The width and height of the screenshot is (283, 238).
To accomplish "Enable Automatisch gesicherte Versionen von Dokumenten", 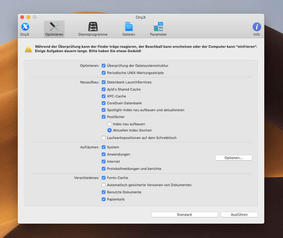I will pos(104,185).
